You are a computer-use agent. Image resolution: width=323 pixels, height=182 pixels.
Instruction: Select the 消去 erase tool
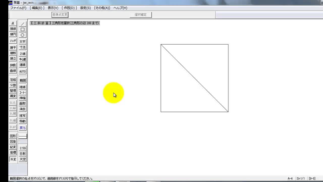pyautogui.click(x=22, y=109)
